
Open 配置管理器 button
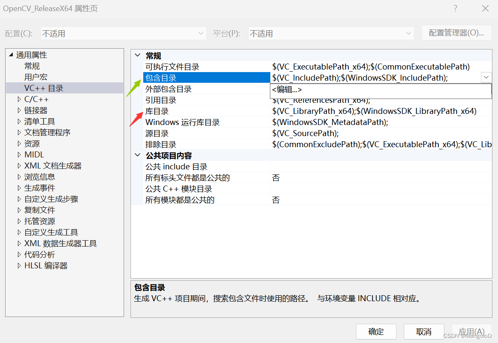[x=456, y=33]
